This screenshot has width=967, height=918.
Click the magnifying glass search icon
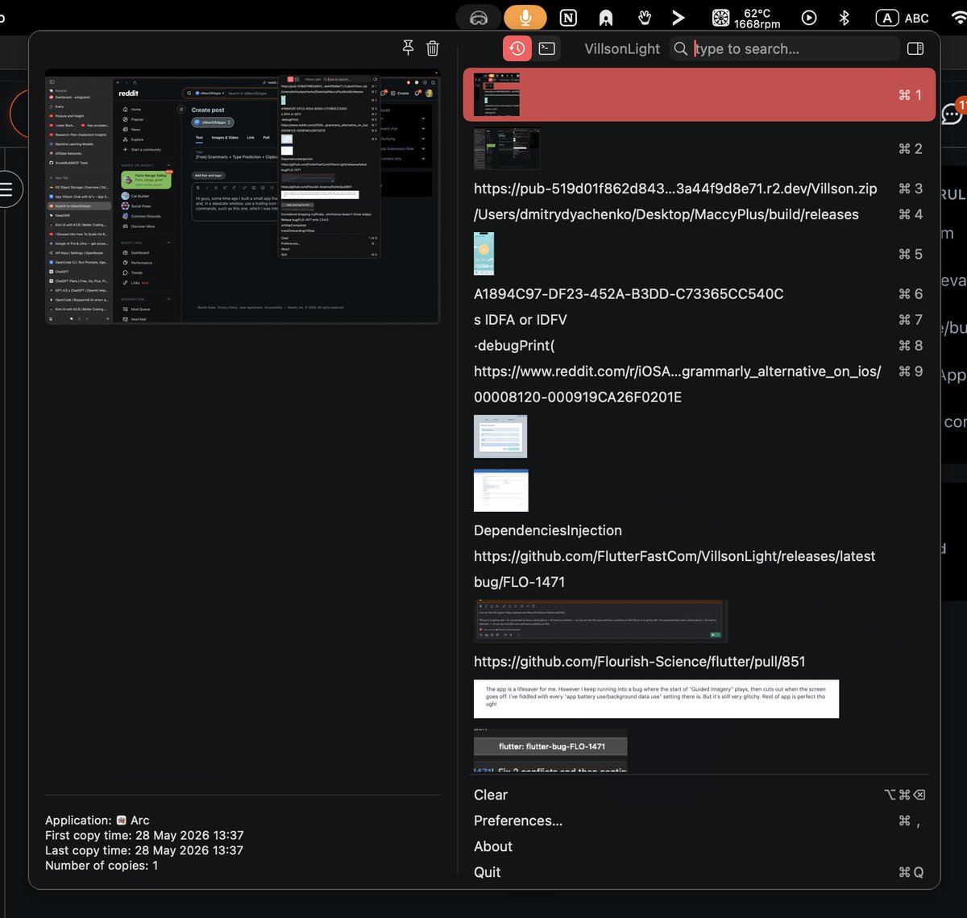point(681,48)
